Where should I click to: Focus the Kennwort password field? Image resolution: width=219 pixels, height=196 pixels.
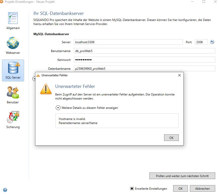pyautogui.click(x=144, y=60)
